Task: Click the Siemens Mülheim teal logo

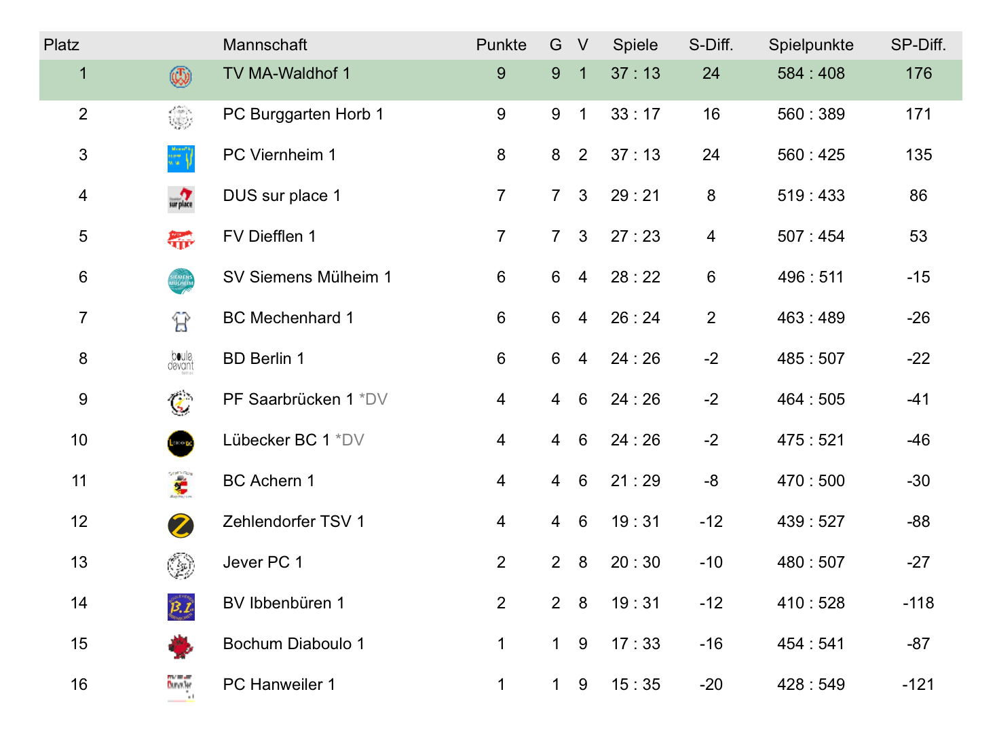Action: (x=181, y=280)
